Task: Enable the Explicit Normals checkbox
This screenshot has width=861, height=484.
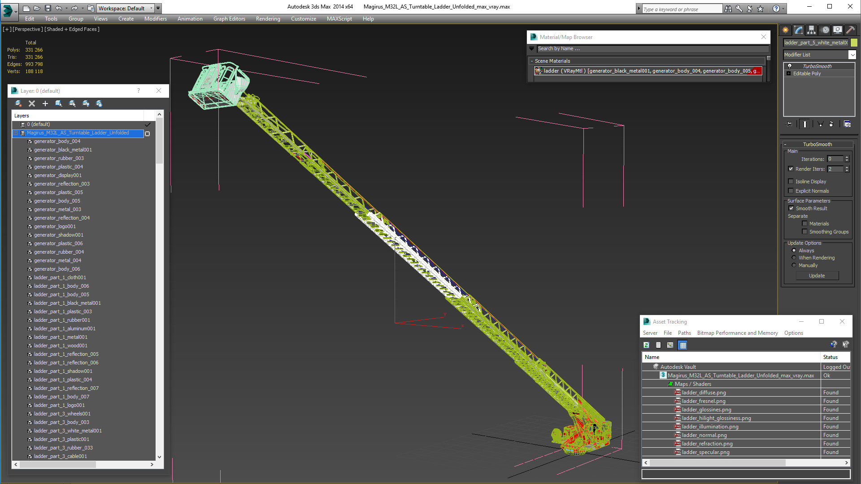Action: click(791, 191)
